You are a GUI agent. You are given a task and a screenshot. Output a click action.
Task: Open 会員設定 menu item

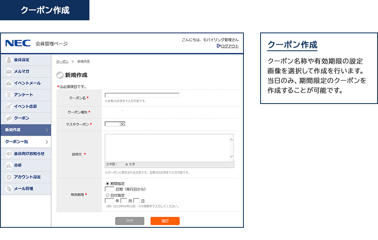click(26, 60)
